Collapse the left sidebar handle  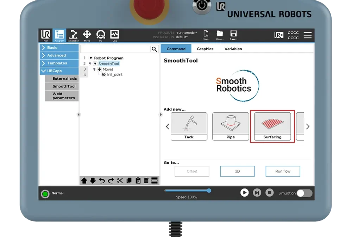78,115
